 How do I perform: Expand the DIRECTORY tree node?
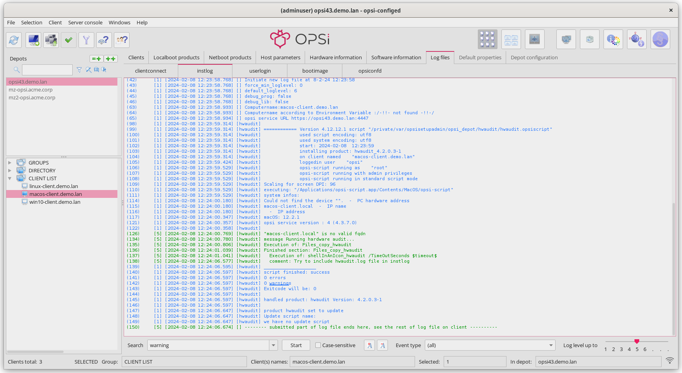pyautogui.click(x=10, y=170)
